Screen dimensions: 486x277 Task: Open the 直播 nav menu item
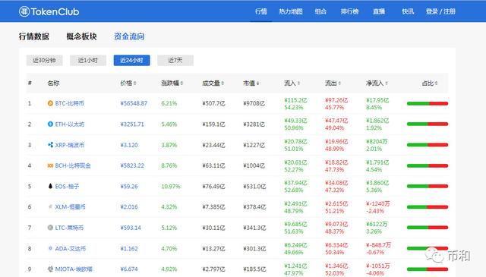pyautogui.click(x=379, y=12)
